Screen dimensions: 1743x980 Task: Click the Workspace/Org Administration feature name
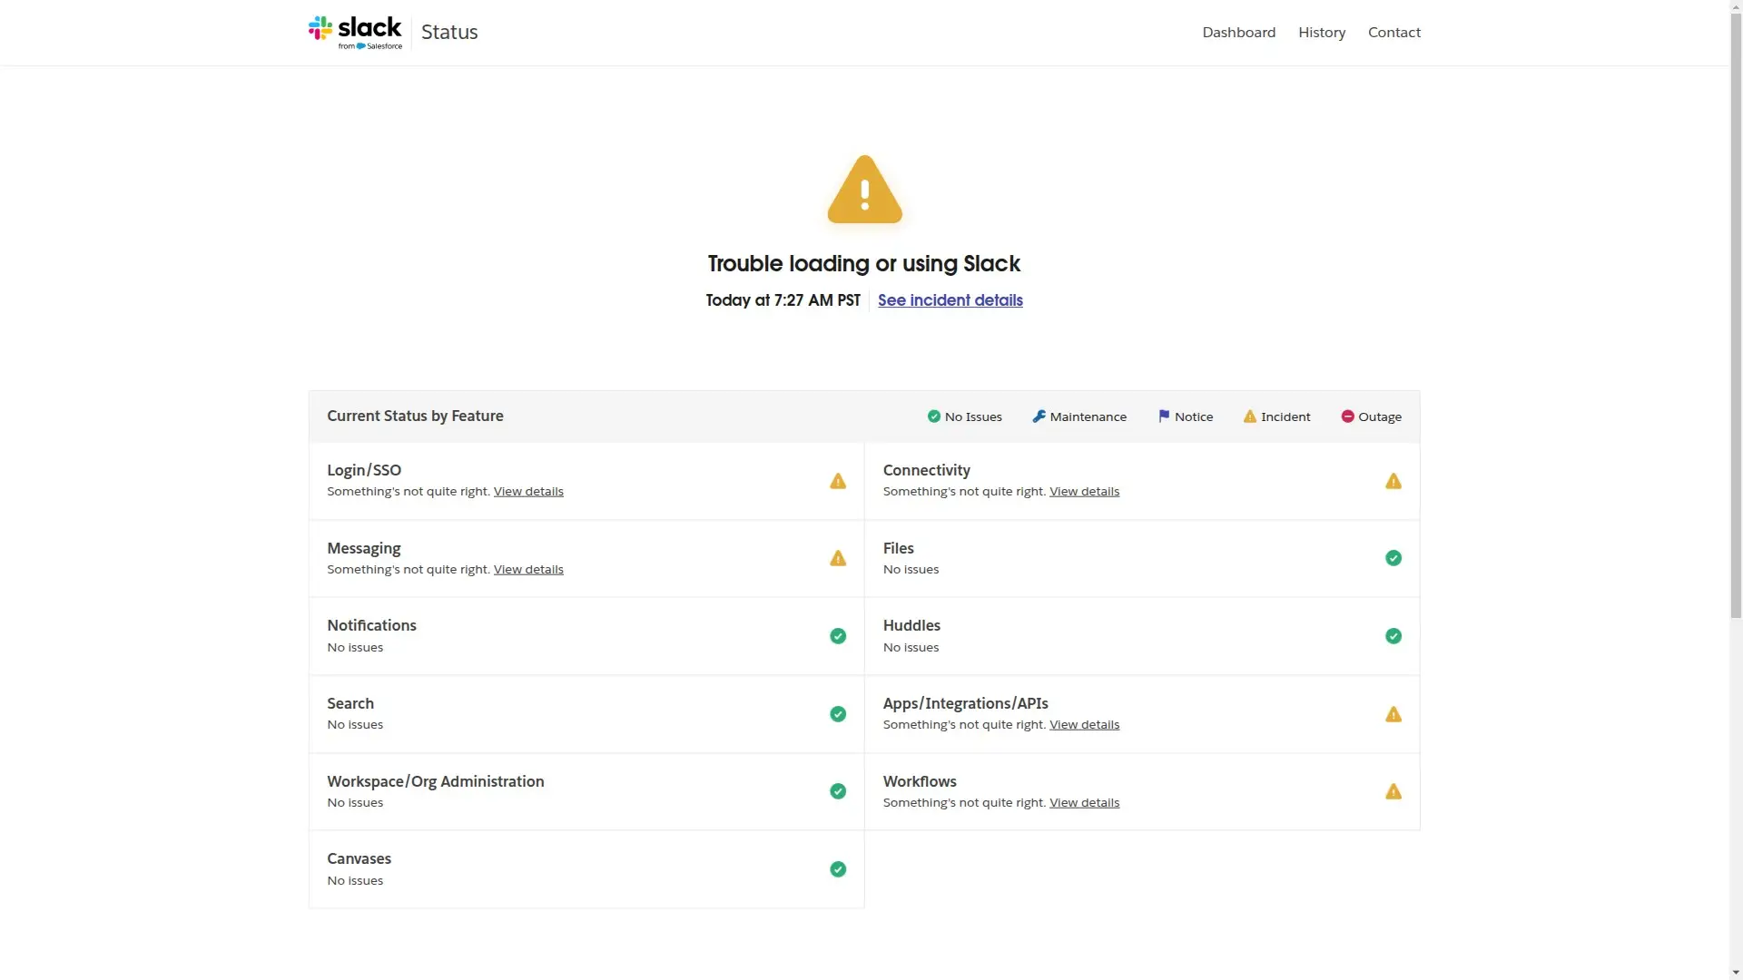click(436, 781)
